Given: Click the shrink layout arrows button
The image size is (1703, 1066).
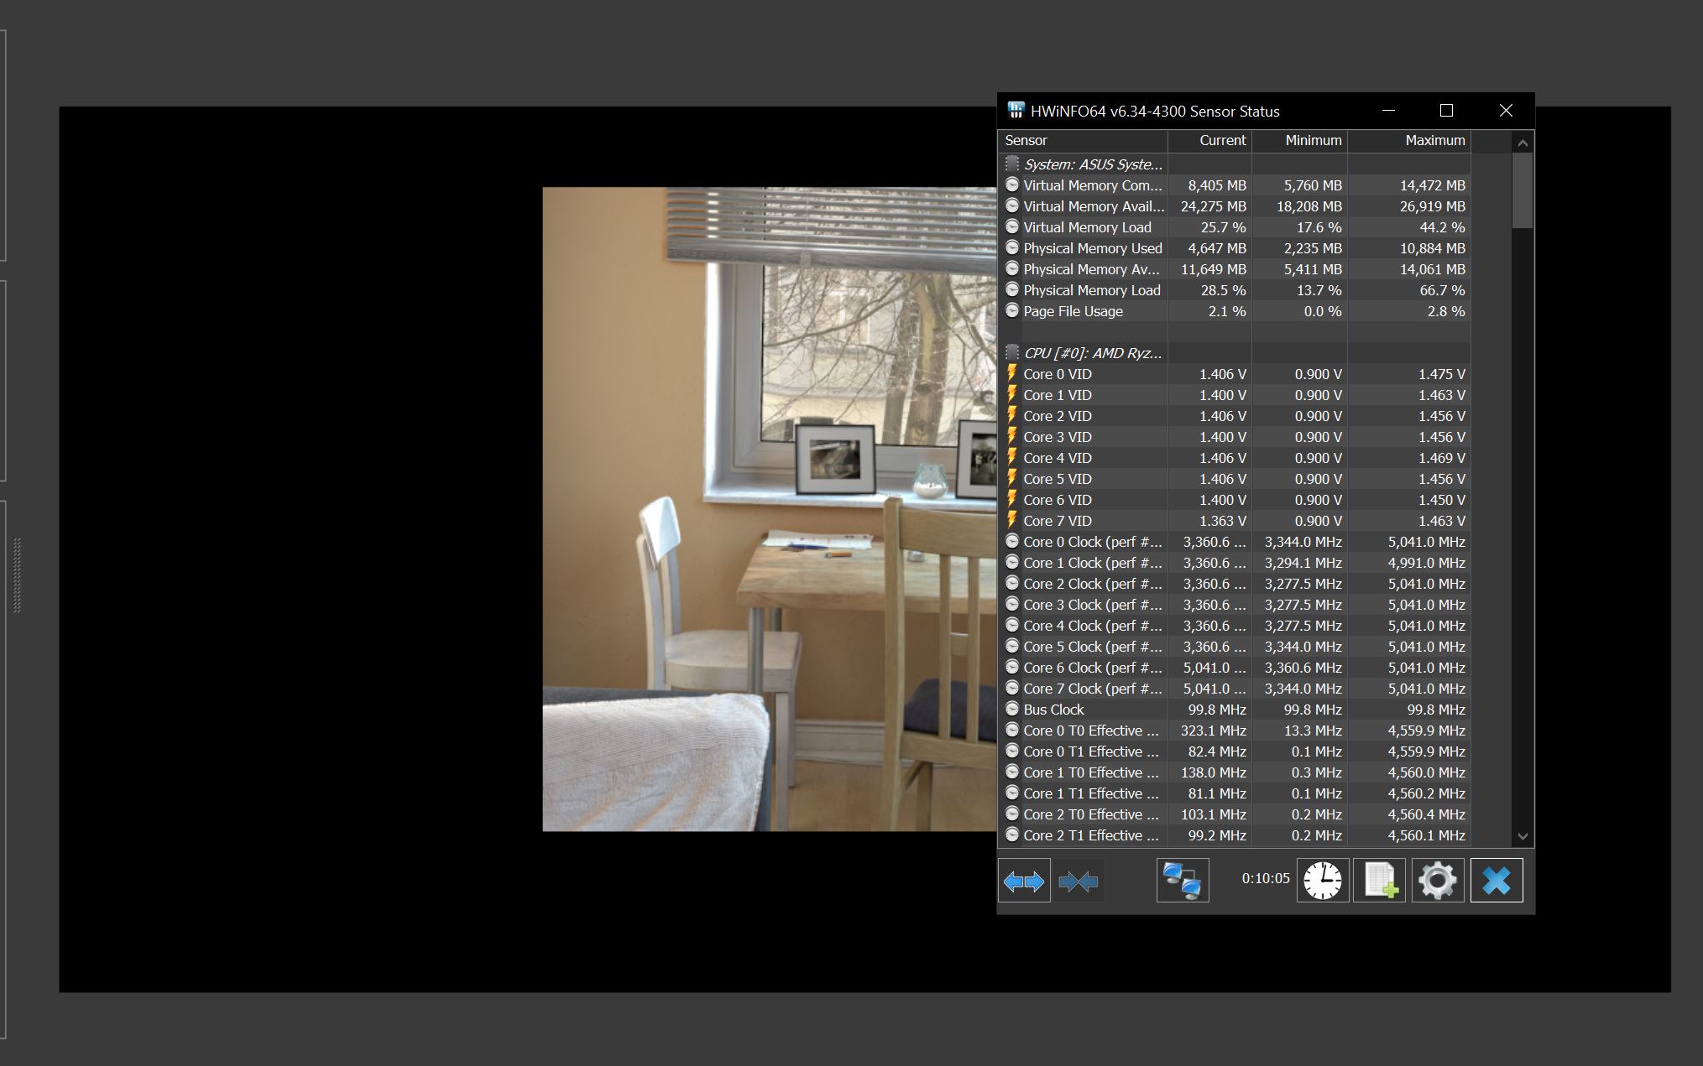Looking at the screenshot, I should pos(1079,881).
